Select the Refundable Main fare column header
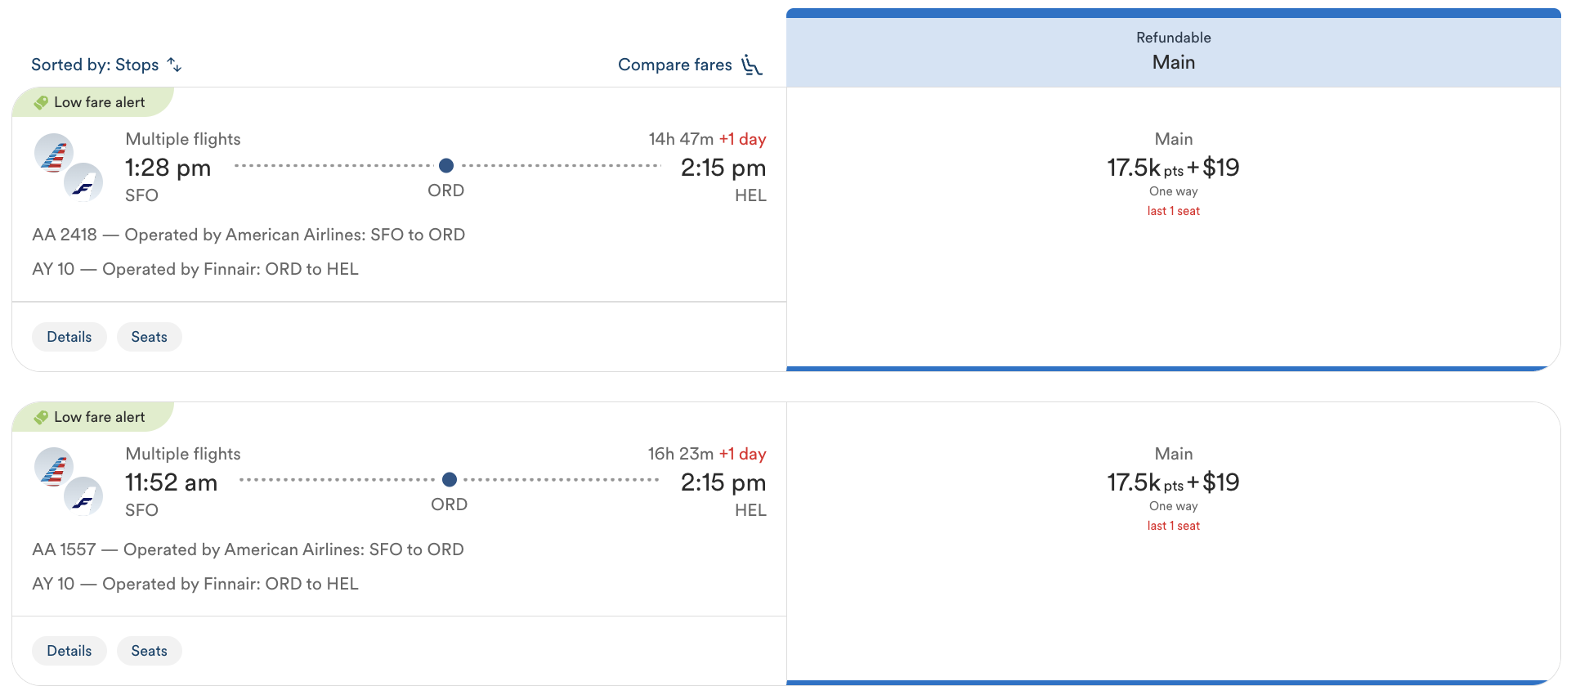The width and height of the screenshot is (1571, 695). tap(1173, 51)
